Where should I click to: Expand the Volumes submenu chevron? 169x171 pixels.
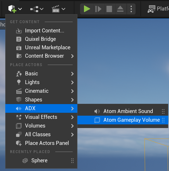tap(72, 126)
